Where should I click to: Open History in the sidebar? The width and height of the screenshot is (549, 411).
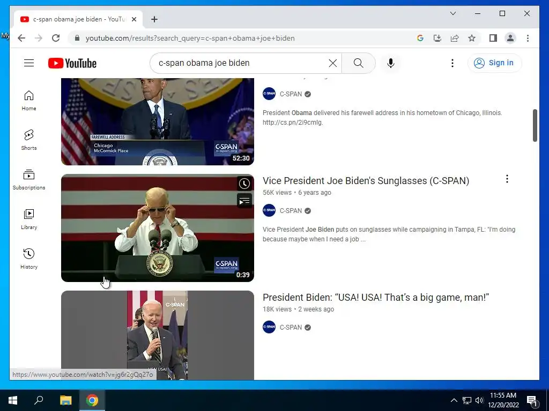[x=29, y=258]
